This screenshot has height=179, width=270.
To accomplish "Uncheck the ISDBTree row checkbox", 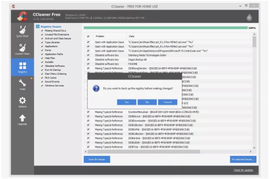I will (88, 147).
